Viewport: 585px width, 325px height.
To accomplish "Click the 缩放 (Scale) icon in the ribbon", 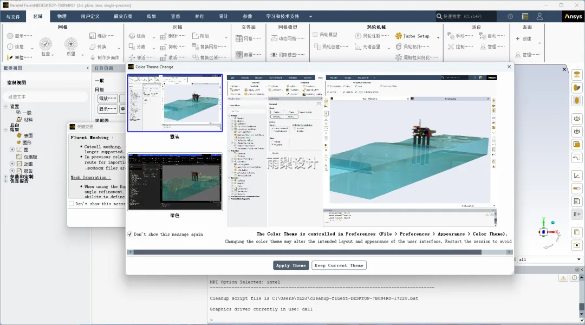I will click(93, 36).
